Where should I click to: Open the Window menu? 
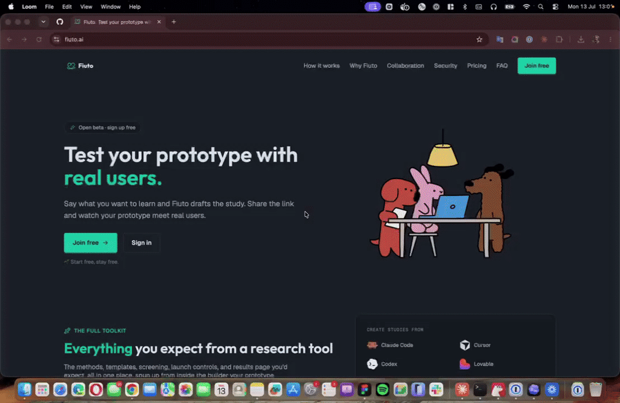110,7
